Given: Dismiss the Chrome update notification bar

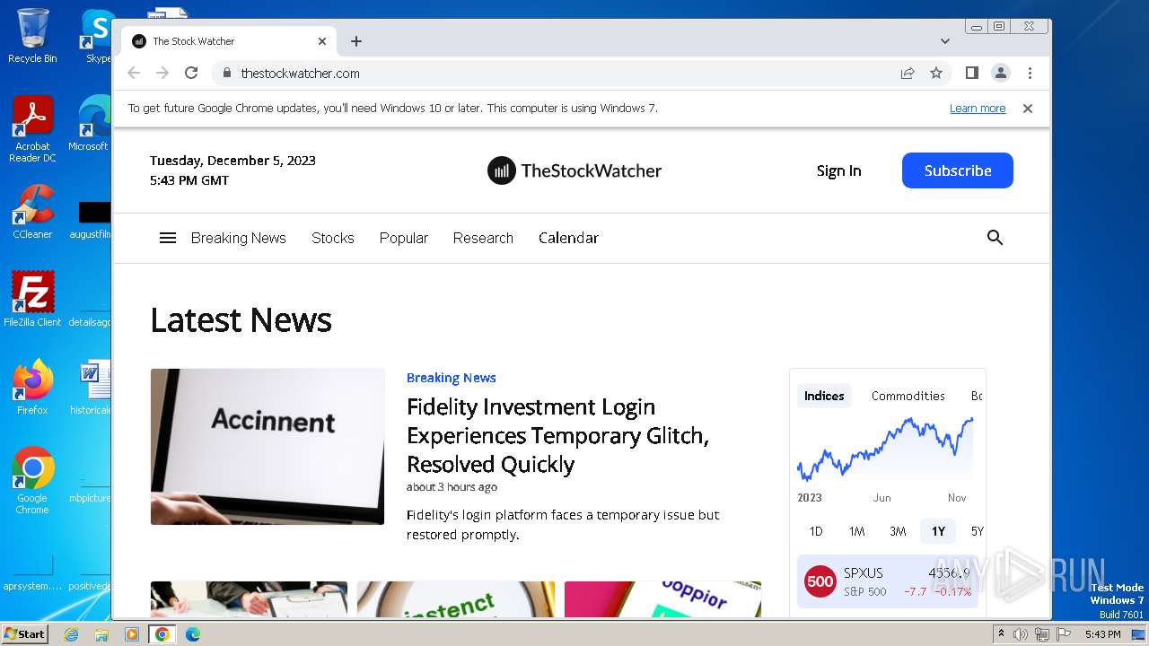Looking at the screenshot, I should click(1028, 109).
